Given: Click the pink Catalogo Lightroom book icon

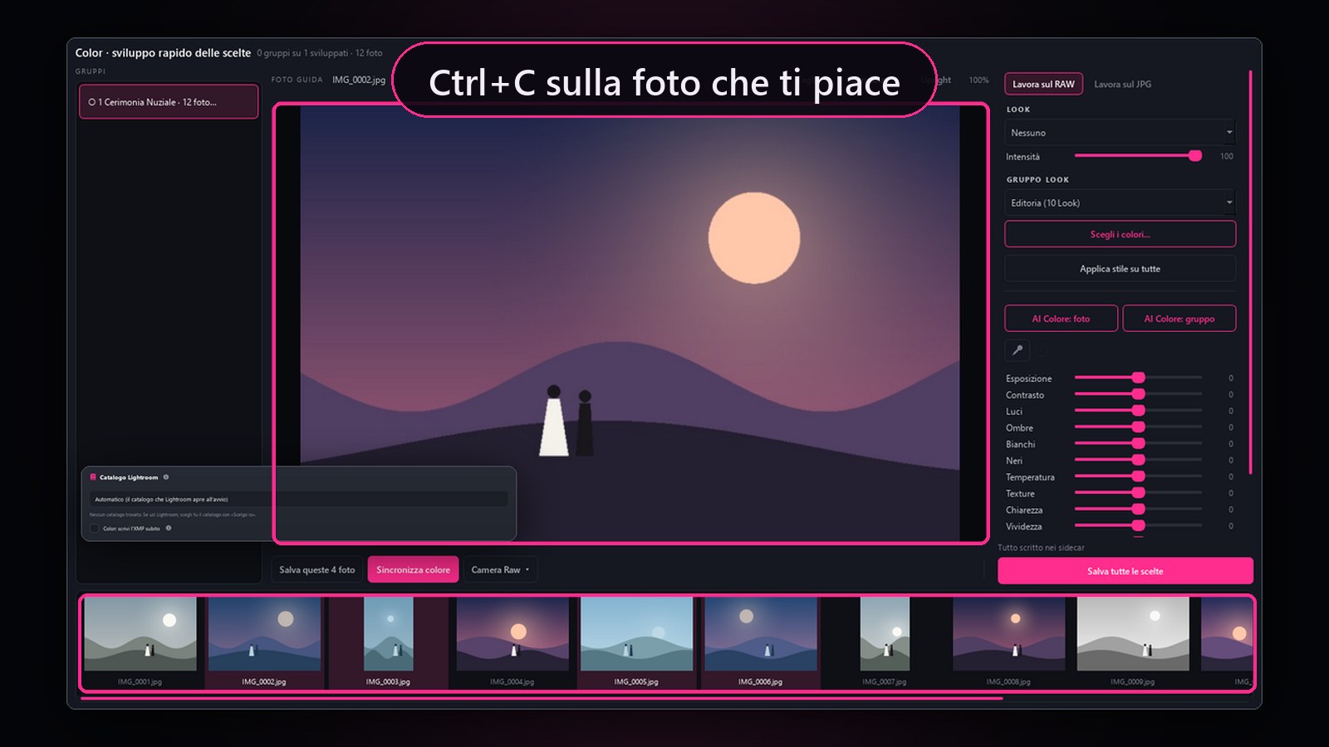Looking at the screenshot, I should (x=93, y=477).
